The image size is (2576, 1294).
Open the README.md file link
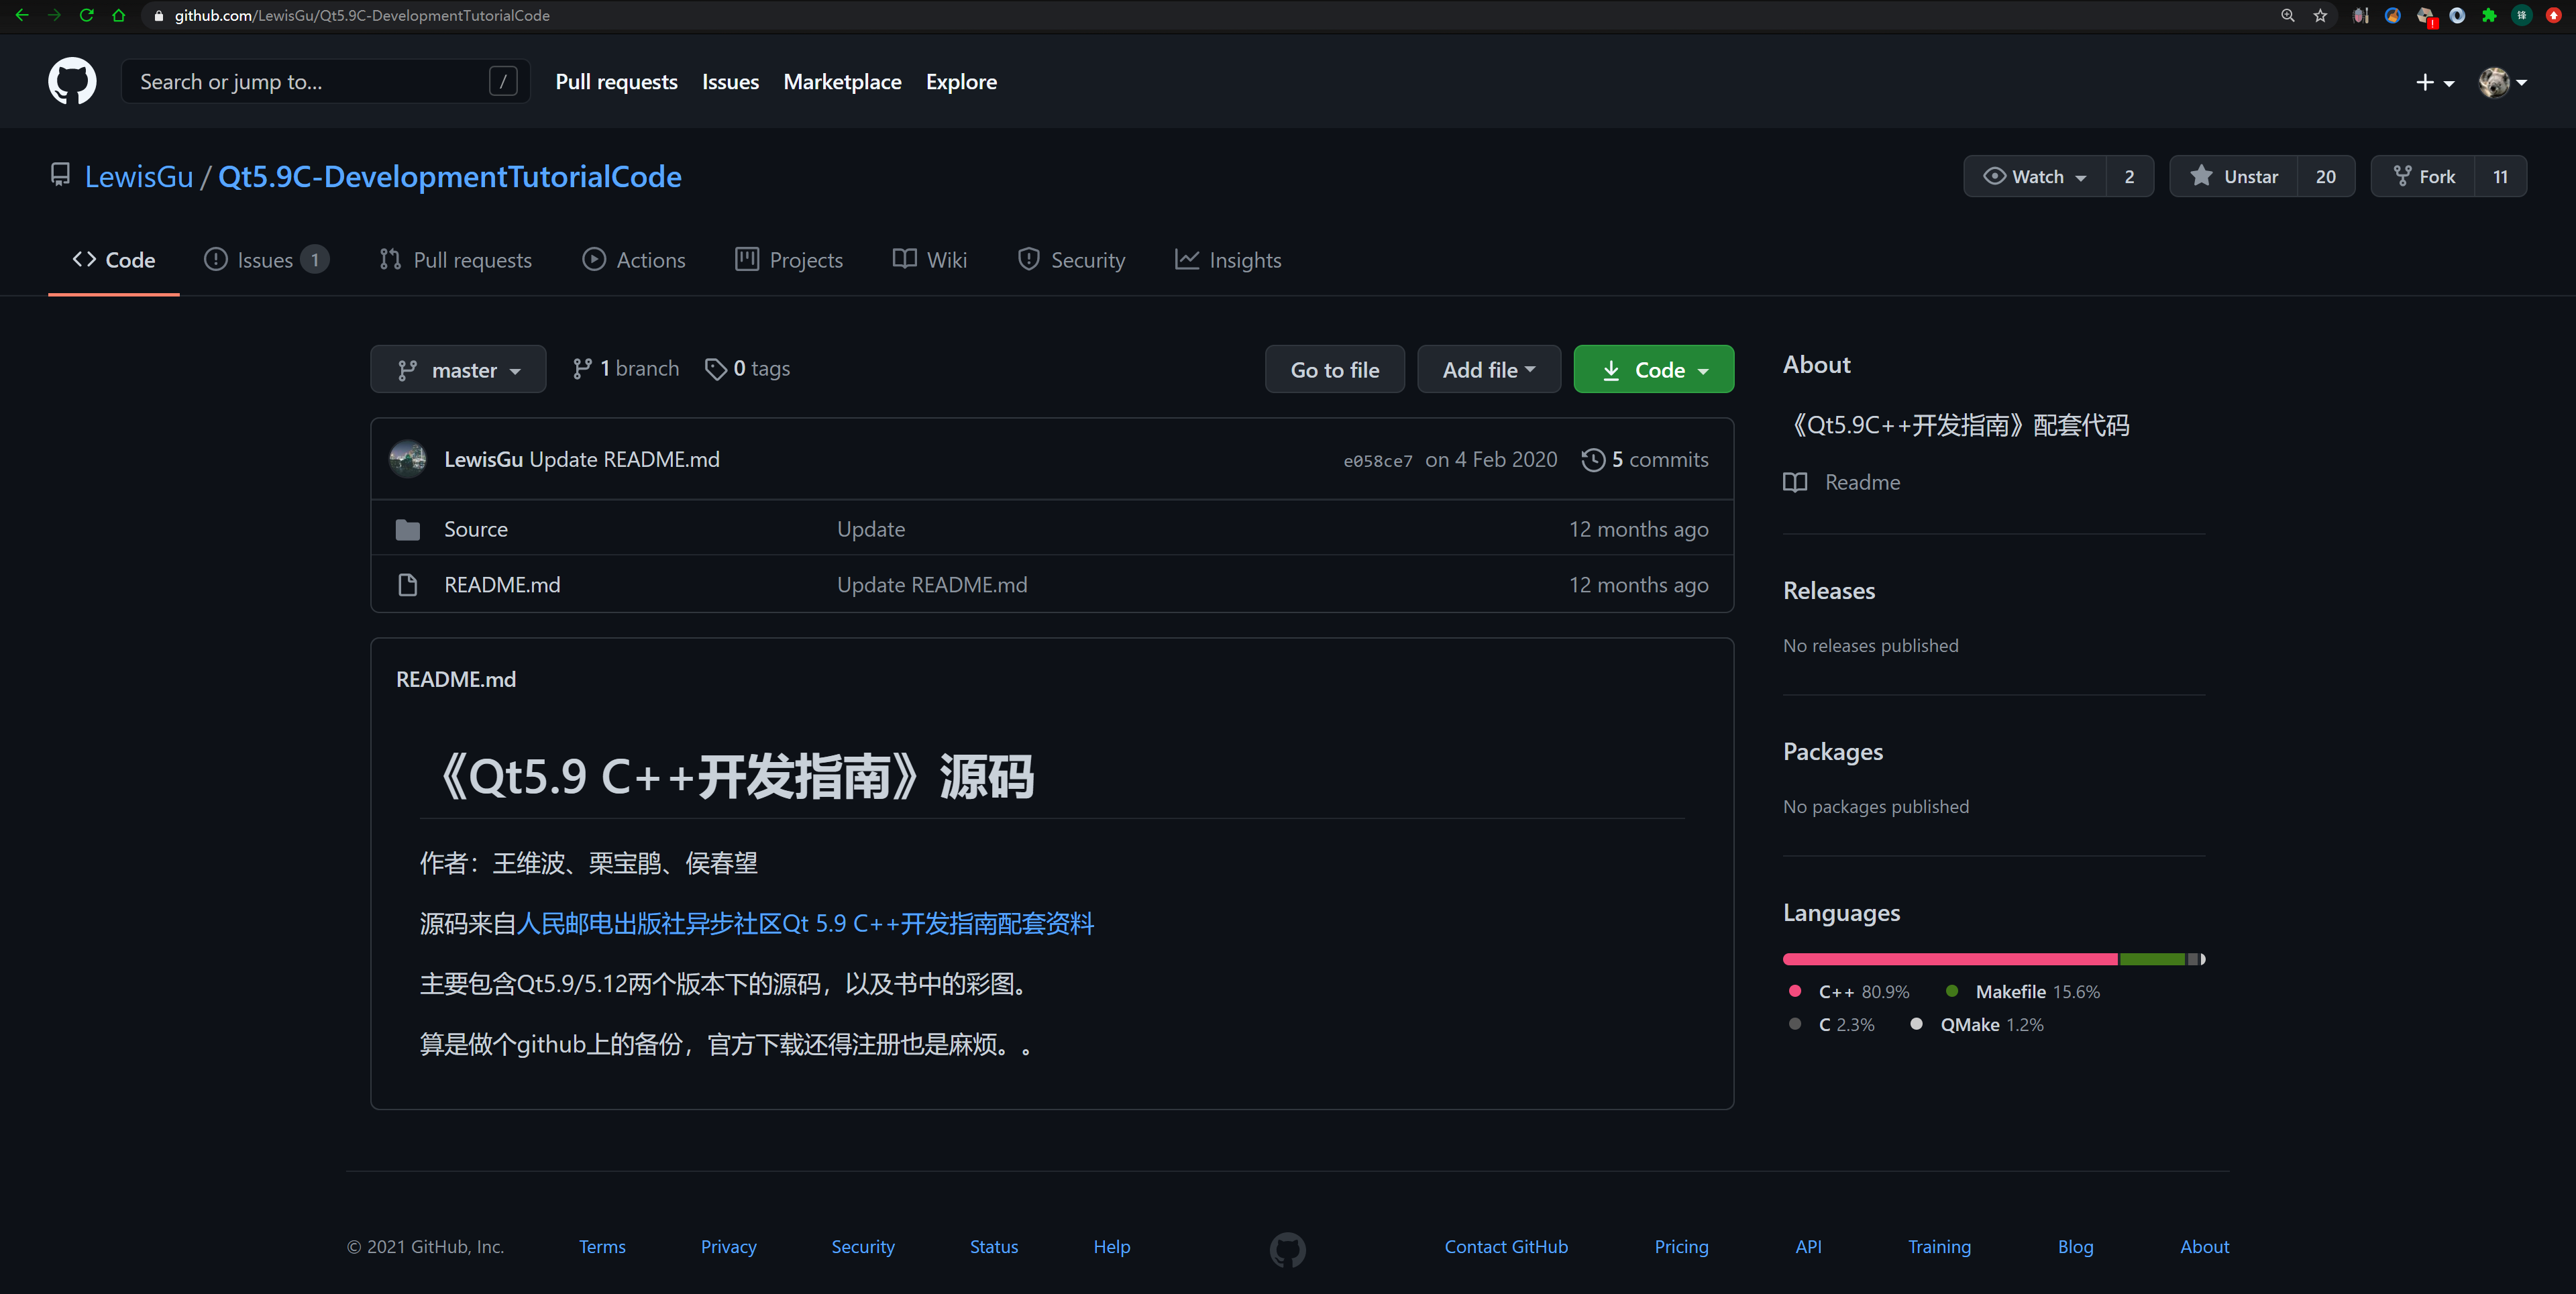pos(501,585)
